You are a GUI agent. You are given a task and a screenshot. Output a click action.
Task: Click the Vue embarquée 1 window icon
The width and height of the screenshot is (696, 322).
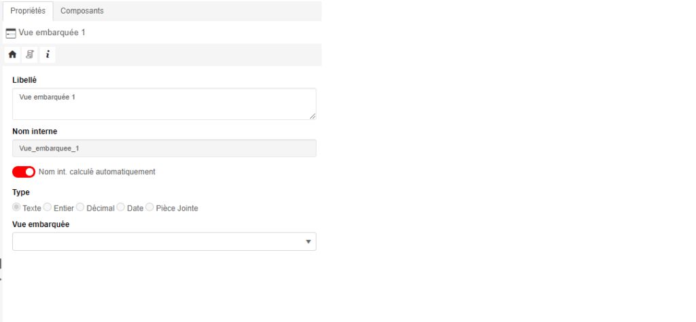11,33
